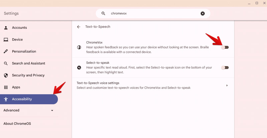Select Security and Privacy section
This screenshot has height=138, width=267.
(x=29, y=75)
